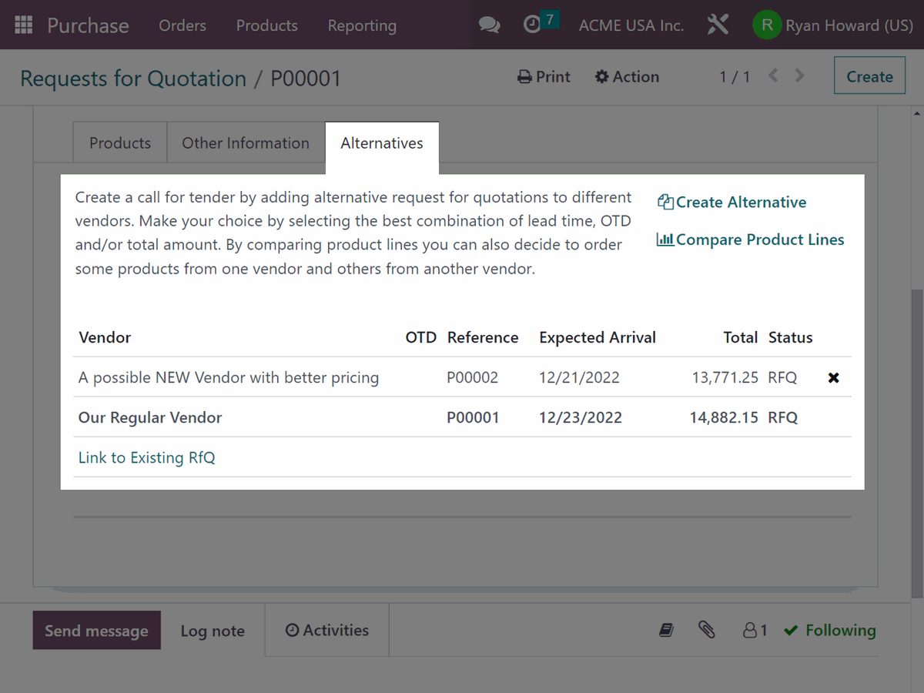Viewport: 924px width, 693px height.
Task: Click the Expected Arrival column header
Action: (x=598, y=337)
